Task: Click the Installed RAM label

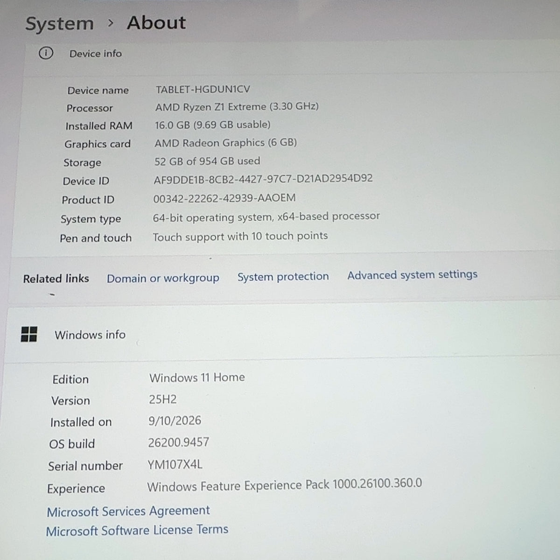Action: (x=99, y=126)
